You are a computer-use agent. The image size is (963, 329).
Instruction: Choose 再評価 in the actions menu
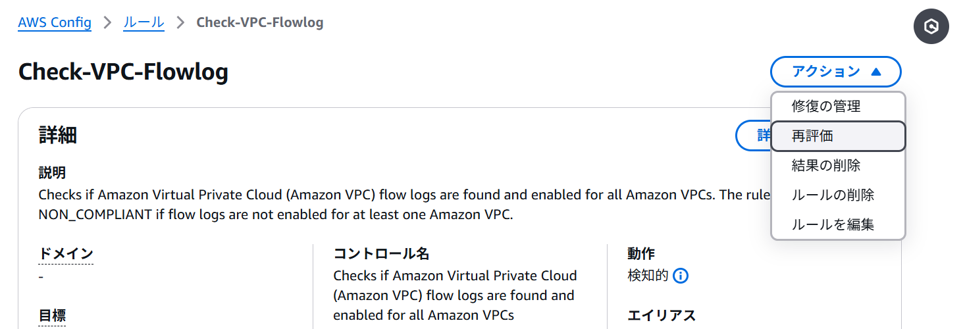(812, 136)
